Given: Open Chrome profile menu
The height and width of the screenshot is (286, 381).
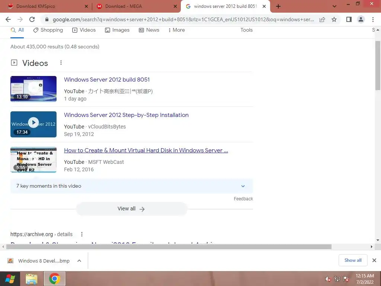Looking at the screenshot, I should point(361,19).
